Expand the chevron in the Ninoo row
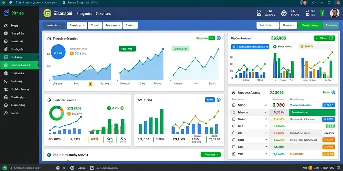This screenshot has width=343, height=171. pyautogui.click(x=266, y=119)
